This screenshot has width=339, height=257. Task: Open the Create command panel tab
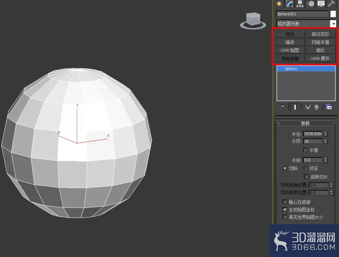[x=279, y=4]
